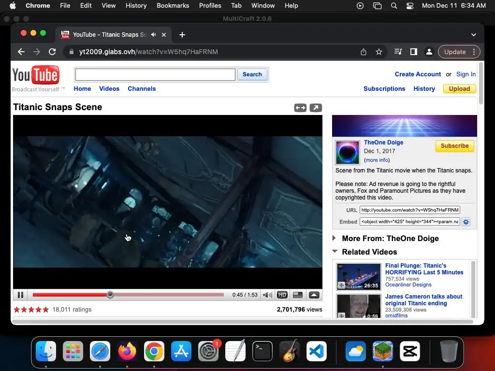Open a new tab with plus button
Image resolution: width=495 pixels, height=371 pixels.
(182, 35)
